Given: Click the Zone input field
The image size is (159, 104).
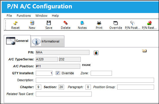Looking at the screenshot, I should tap(101, 73).
